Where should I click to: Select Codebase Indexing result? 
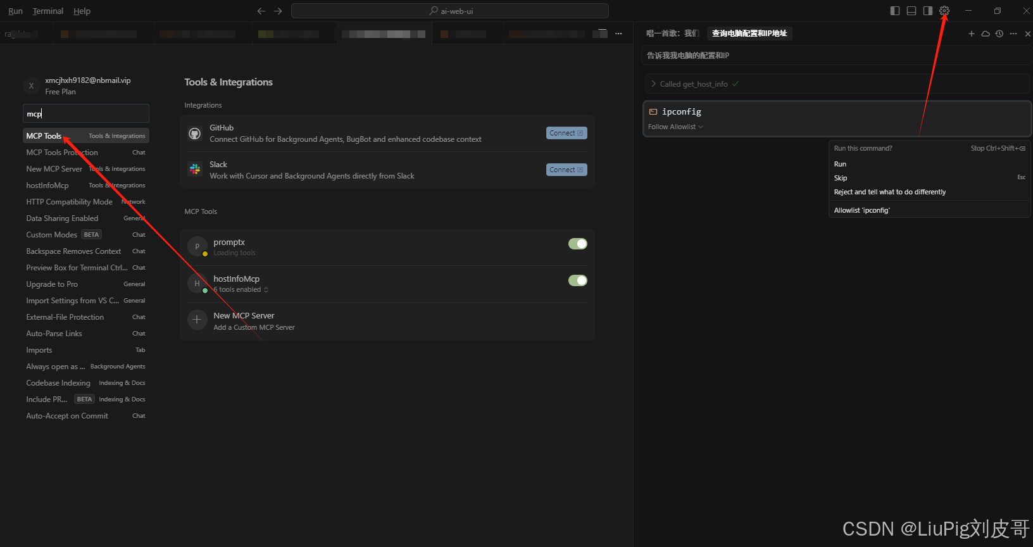pos(86,383)
